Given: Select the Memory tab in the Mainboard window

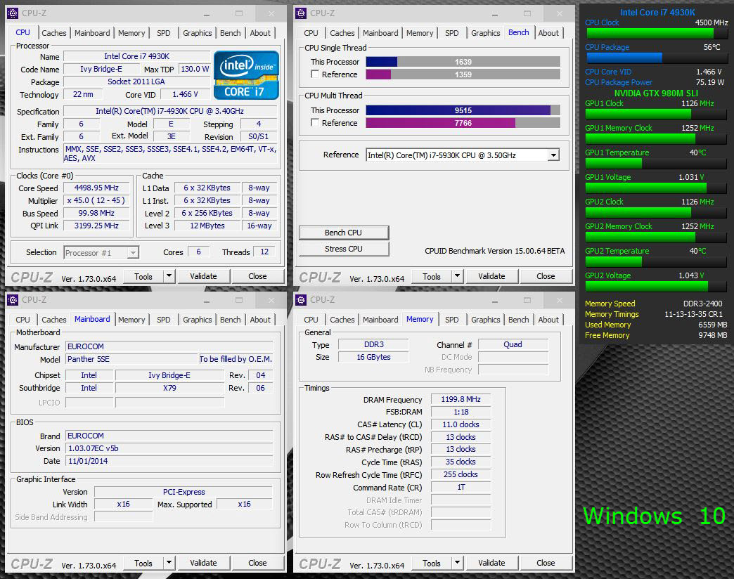Looking at the screenshot, I should coord(131,320).
